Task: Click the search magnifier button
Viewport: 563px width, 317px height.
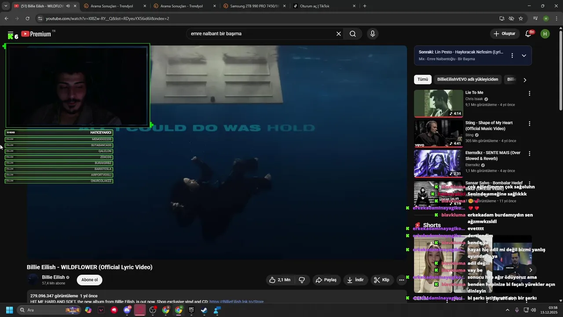Action: pos(353,33)
